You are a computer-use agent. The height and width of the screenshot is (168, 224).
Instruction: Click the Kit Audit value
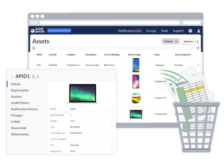[x=74, y=145]
